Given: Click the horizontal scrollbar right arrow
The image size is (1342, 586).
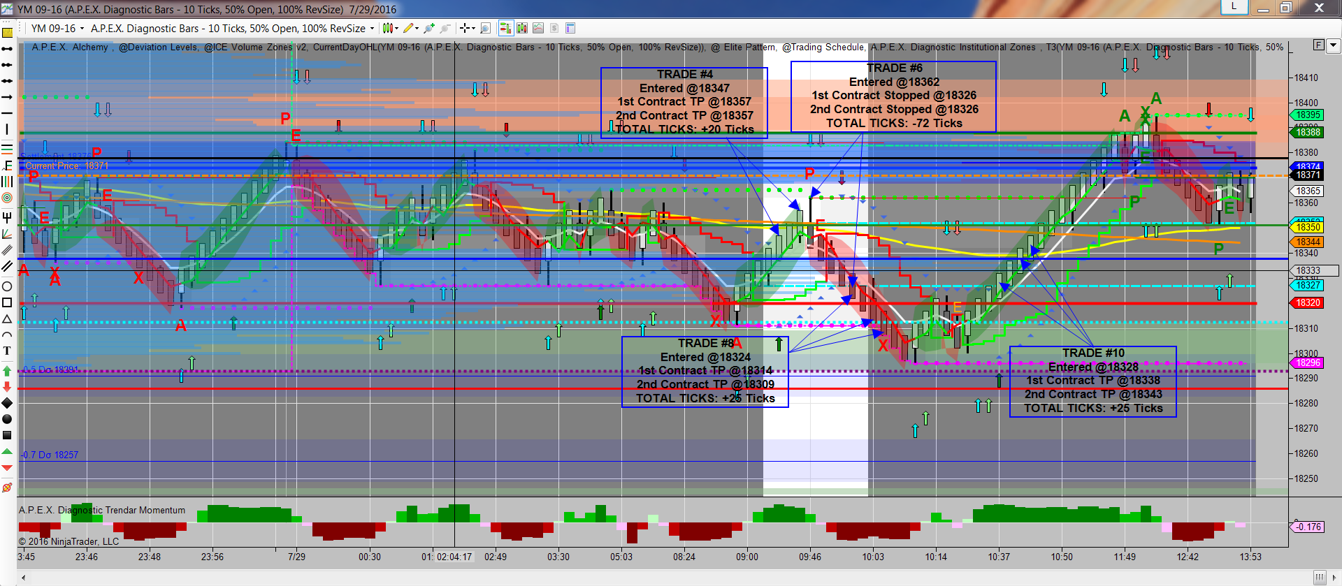Looking at the screenshot, I should [x=1336, y=578].
